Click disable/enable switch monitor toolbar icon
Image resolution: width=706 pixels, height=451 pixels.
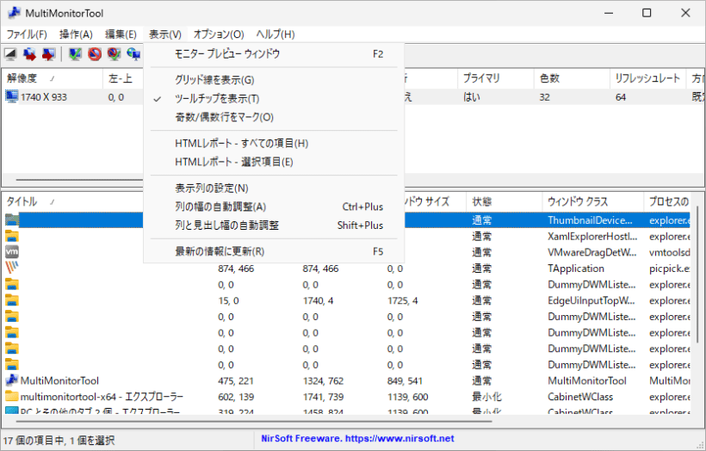pyautogui.click(x=114, y=54)
